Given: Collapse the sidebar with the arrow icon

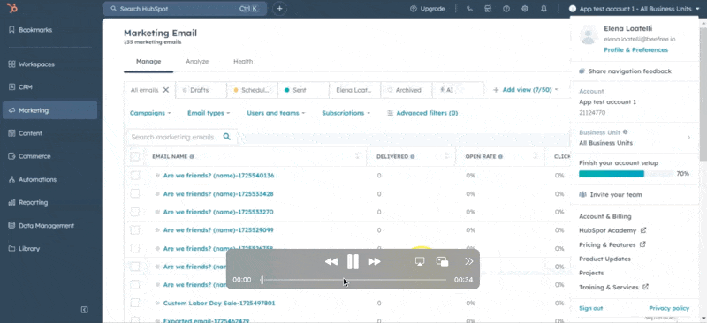Looking at the screenshot, I should click(84, 310).
